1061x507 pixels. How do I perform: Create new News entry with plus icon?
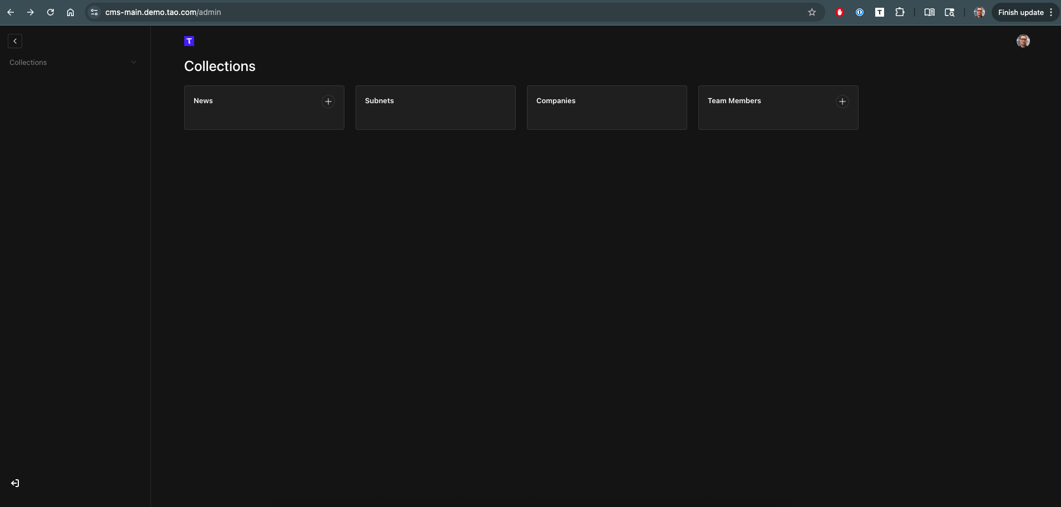click(328, 102)
